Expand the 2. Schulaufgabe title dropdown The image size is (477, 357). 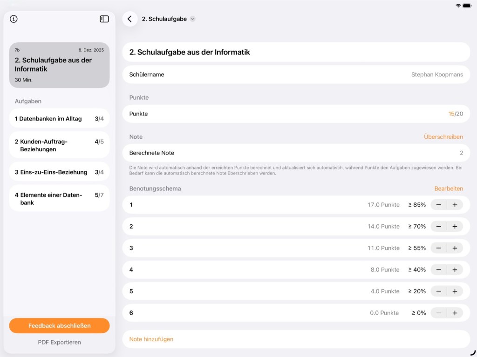(x=192, y=19)
